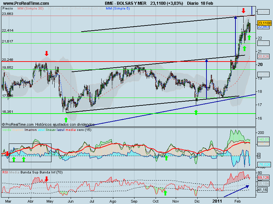
Task: Click the azul indicator legend label
Action: point(41,130)
